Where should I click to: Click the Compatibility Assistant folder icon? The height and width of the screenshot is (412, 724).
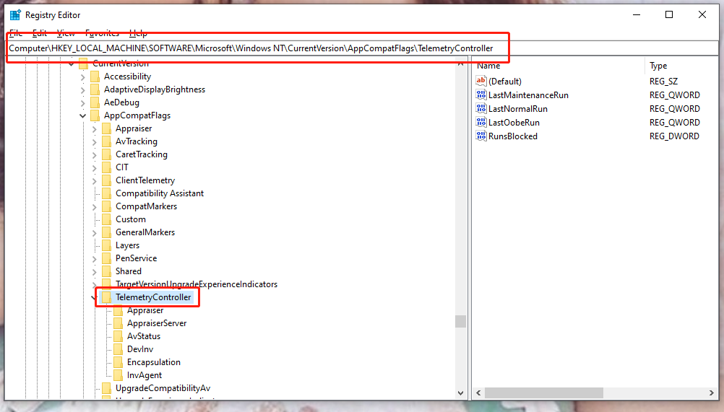[x=107, y=193]
